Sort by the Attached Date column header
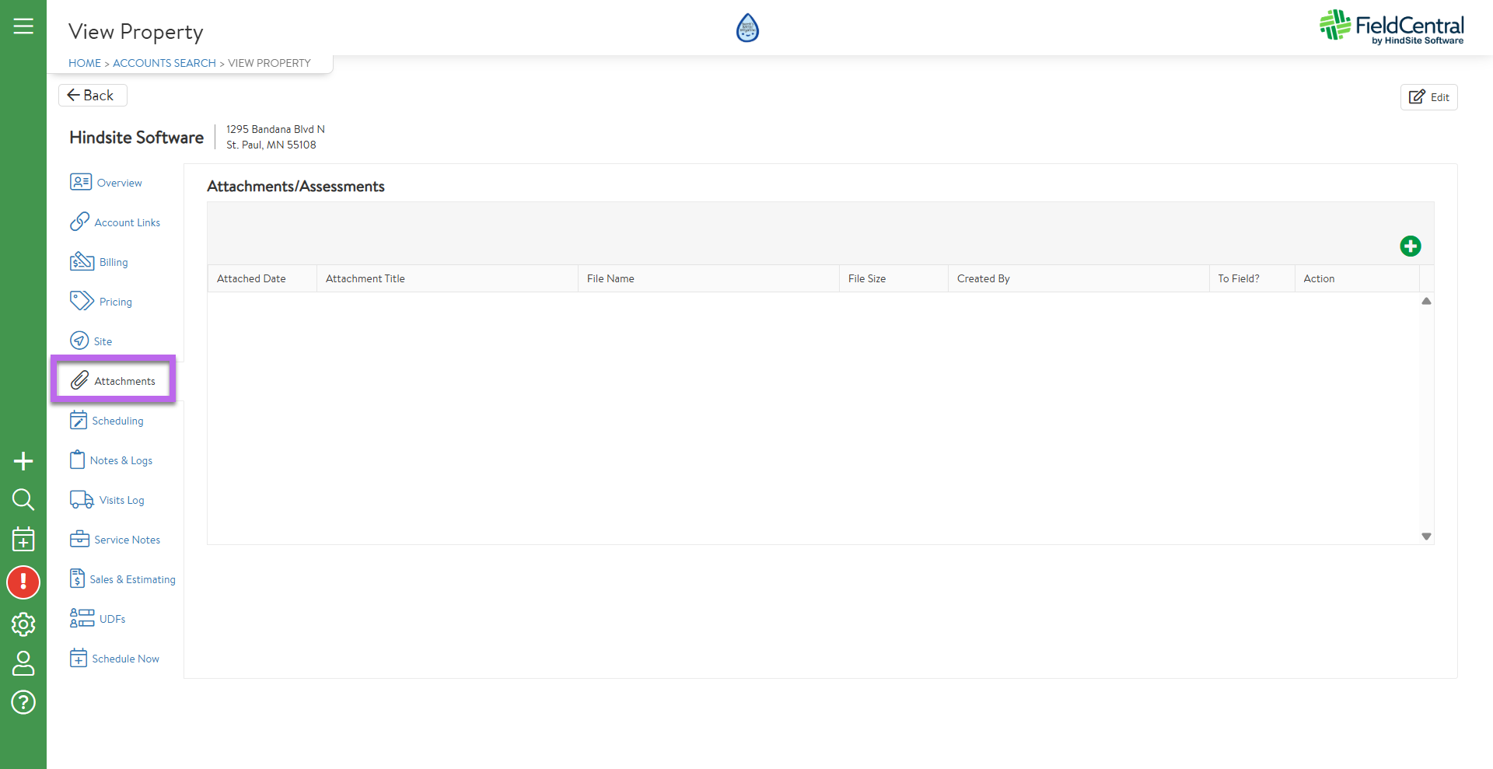This screenshot has width=1493, height=769. [251, 278]
